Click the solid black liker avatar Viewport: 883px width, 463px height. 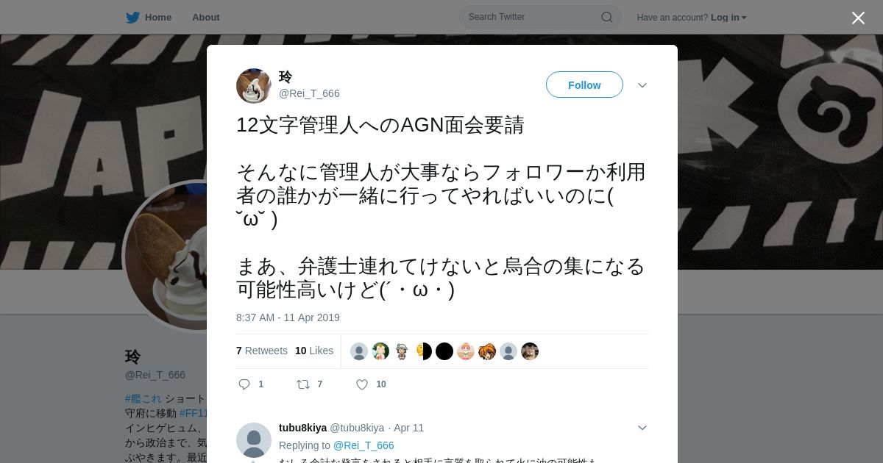click(x=444, y=351)
